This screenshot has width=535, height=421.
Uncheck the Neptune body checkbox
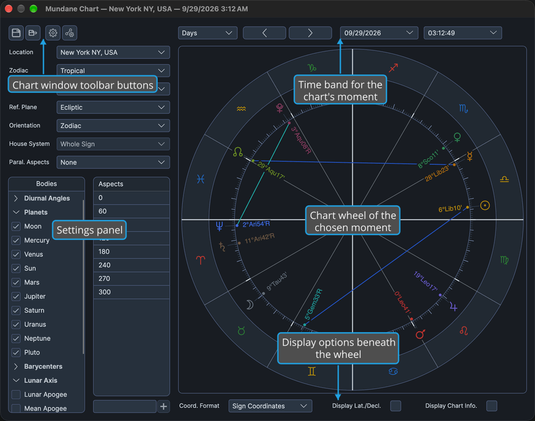(x=16, y=339)
